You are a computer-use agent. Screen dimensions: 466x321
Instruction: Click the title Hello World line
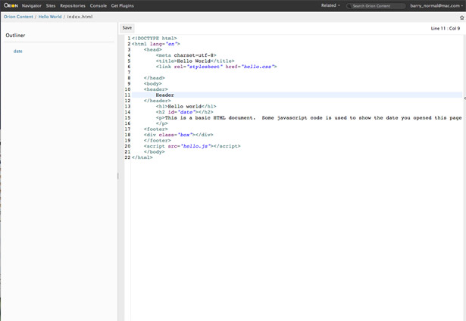point(195,61)
